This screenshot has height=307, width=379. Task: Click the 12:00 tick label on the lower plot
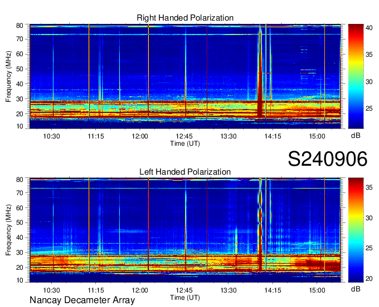coord(140,290)
